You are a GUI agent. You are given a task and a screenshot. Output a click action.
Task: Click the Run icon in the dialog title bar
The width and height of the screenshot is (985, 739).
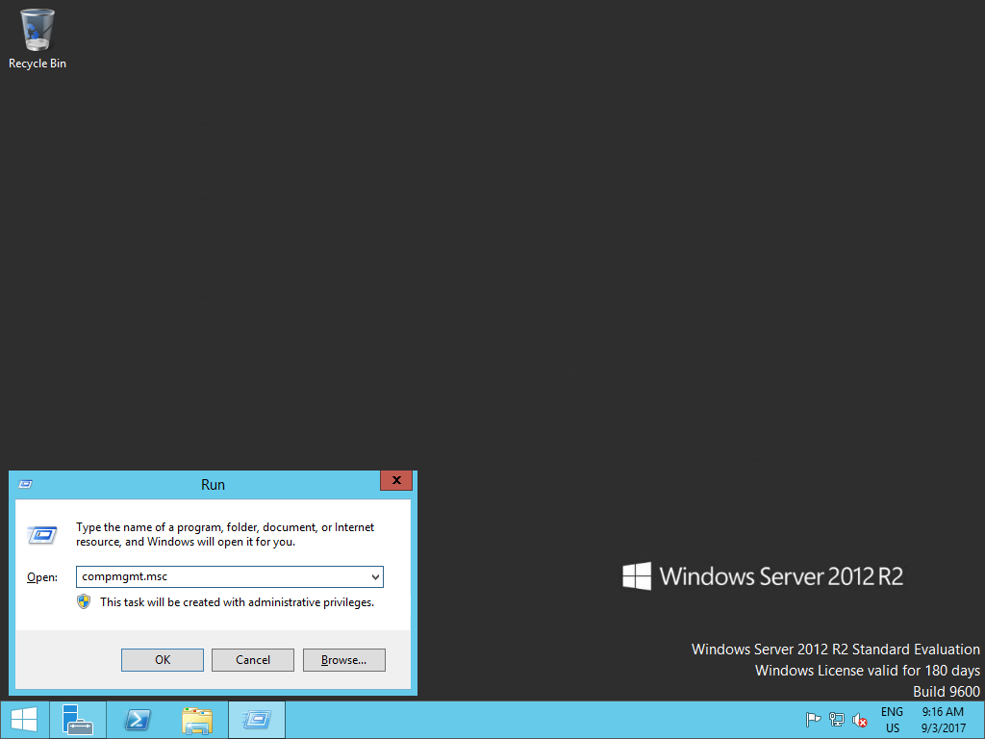tap(26, 484)
